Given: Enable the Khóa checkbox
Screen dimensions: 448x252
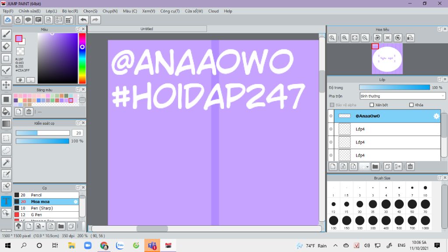Looking at the screenshot, I should click(411, 105).
